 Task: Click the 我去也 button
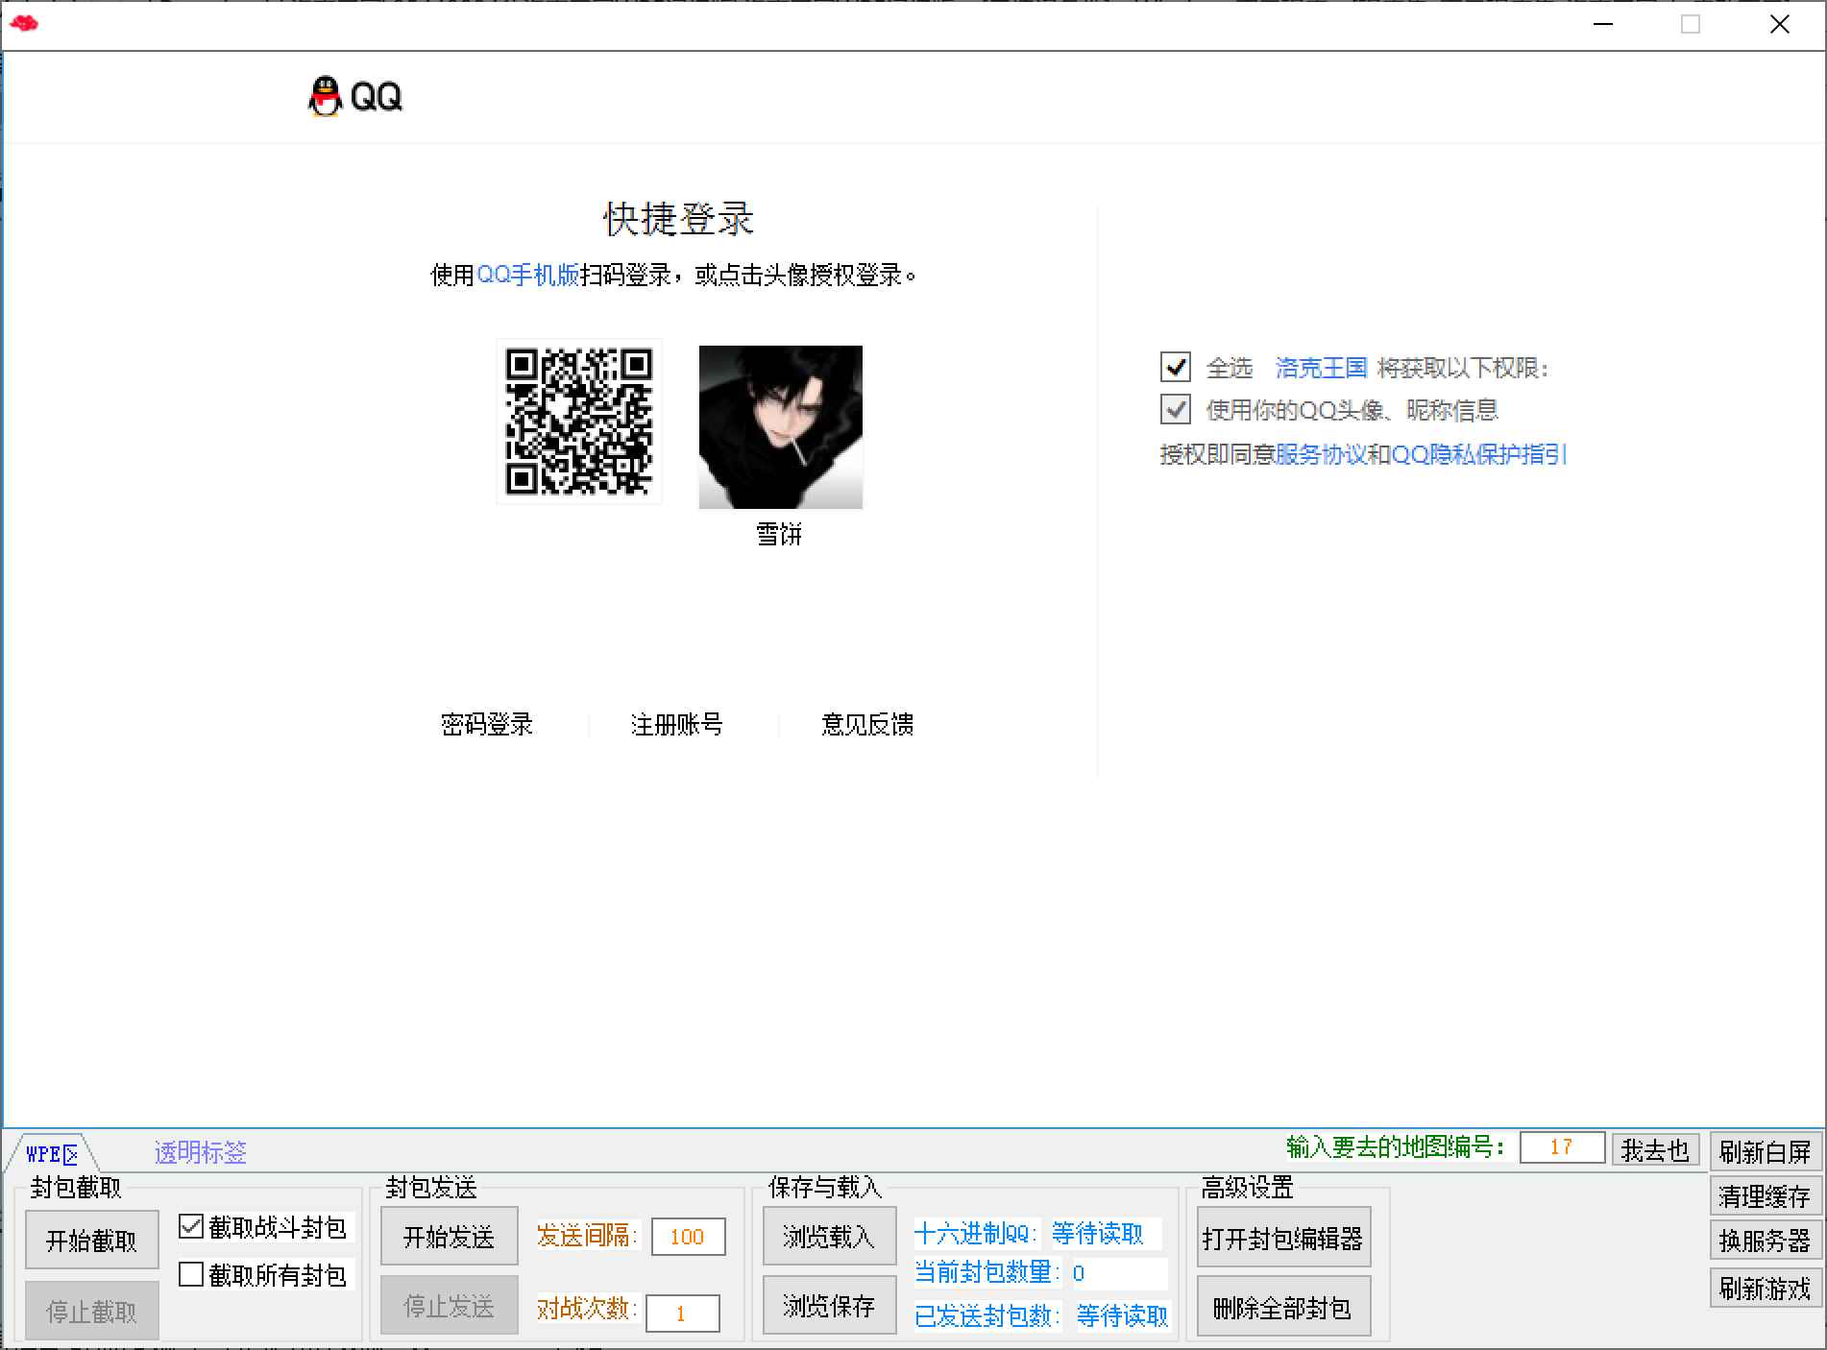[1654, 1149]
